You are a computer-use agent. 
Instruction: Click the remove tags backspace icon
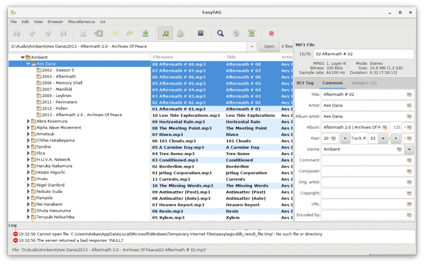coord(99,33)
